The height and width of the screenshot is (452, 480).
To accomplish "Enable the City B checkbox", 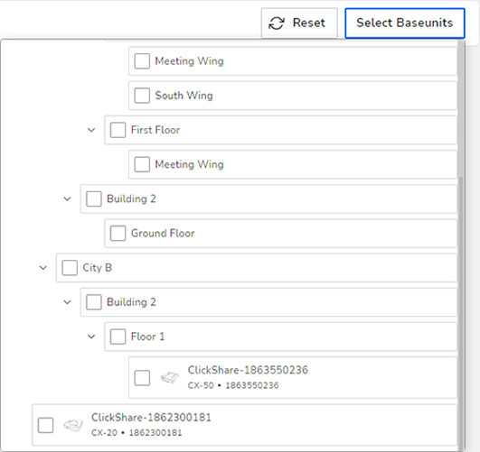I will [70, 268].
